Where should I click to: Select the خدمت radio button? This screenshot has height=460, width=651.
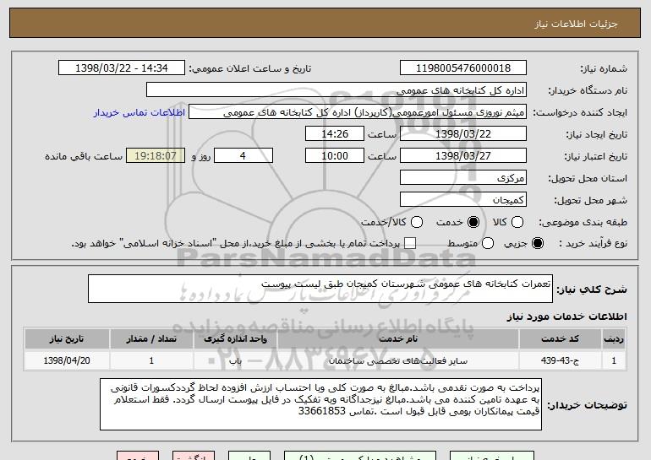pos(473,222)
